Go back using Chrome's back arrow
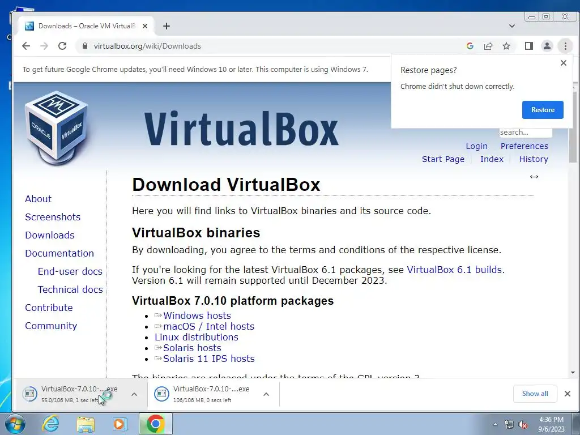The height and width of the screenshot is (435, 580). click(26, 46)
